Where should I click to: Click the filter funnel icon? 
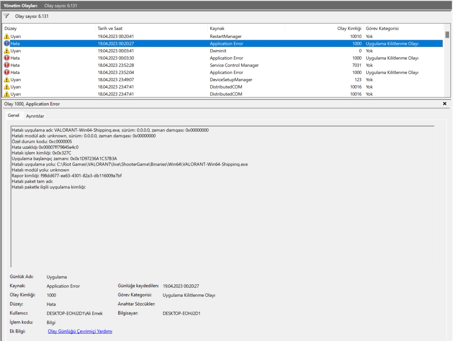click(x=6, y=16)
